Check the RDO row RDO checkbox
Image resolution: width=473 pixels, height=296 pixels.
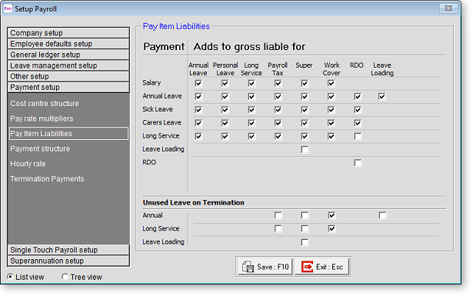click(x=358, y=163)
